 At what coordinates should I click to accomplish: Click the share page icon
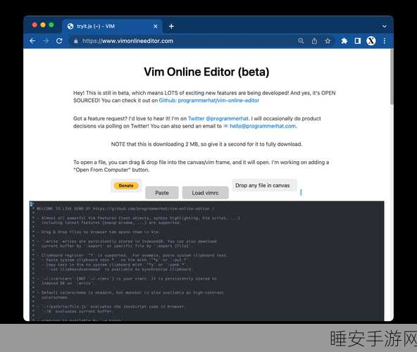click(x=314, y=41)
